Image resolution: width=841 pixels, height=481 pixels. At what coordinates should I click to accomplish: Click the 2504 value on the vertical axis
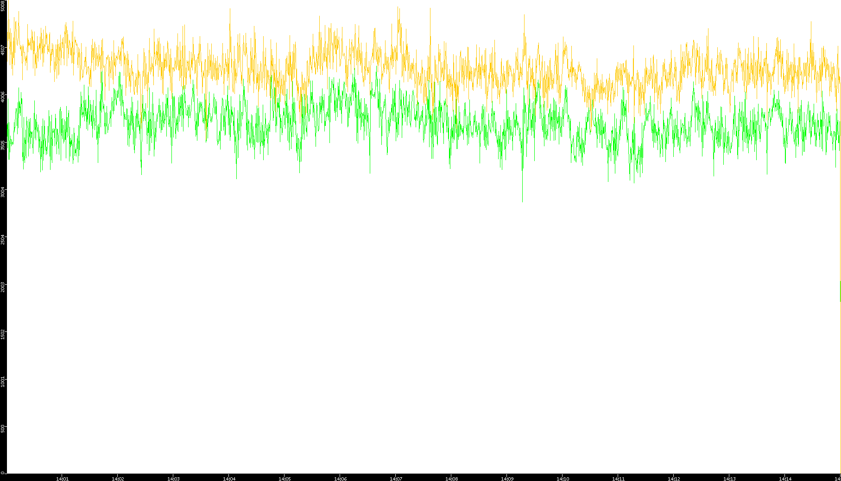pyautogui.click(x=3, y=239)
